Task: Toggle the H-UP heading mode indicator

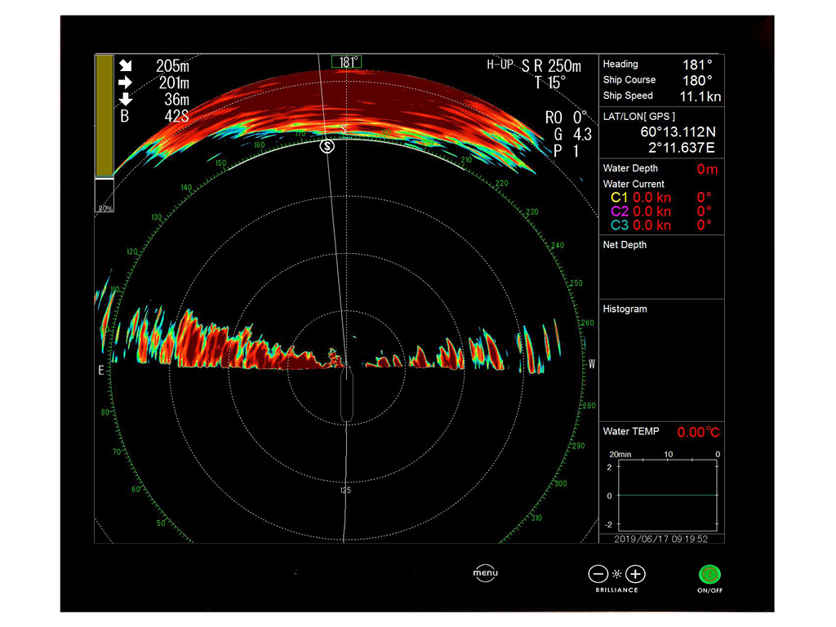Action: pos(500,64)
